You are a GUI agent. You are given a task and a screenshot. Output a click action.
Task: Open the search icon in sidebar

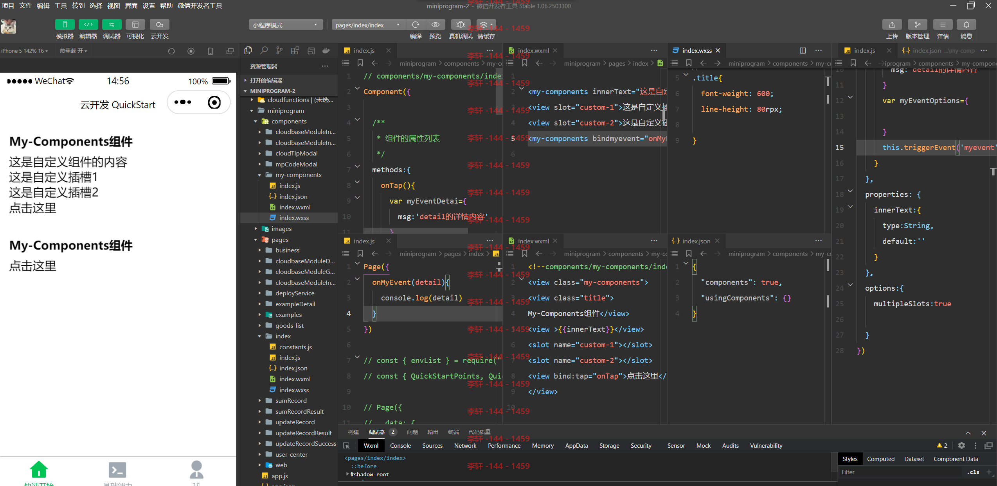click(x=264, y=50)
